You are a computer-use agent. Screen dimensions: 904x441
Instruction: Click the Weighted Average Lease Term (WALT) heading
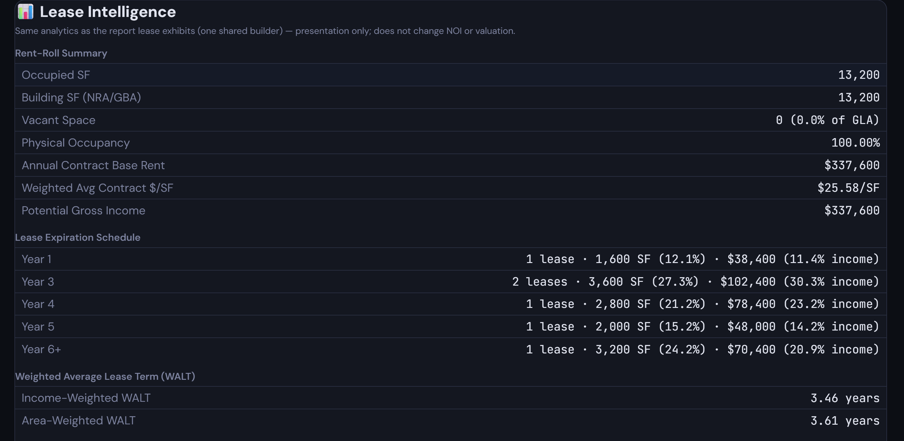coord(105,376)
